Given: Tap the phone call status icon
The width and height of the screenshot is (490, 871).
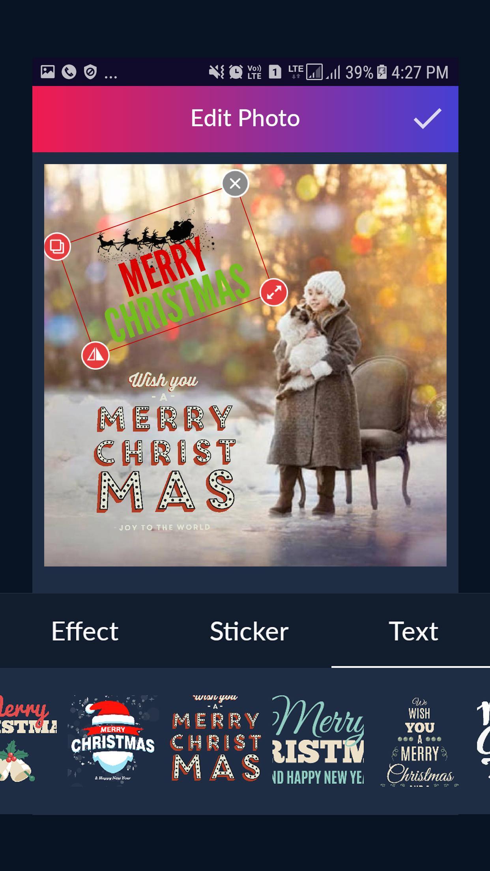Looking at the screenshot, I should (x=69, y=72).
